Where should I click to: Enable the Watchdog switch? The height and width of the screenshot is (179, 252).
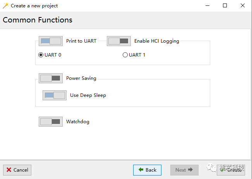[51, 122]
